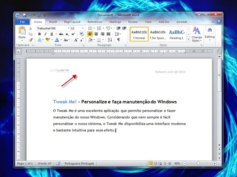Screen dimensions: 237x177
Task: Click the spelling check status icon
Action: click(x=58, y=163)
